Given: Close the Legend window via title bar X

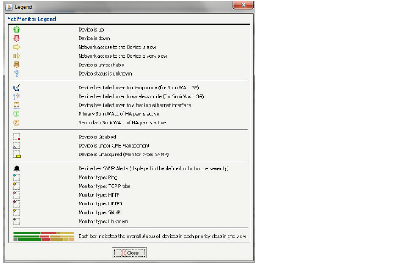Looking at the screenshot, I should pos(243,5).
